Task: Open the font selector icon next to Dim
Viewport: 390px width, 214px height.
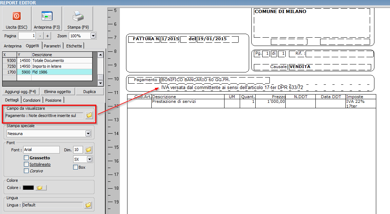Action: coord(88,149)
